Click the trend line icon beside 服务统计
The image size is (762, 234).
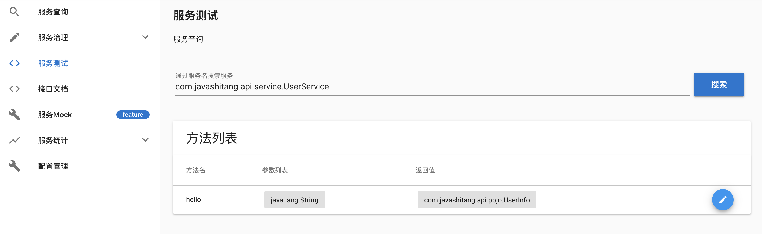(14, 140)
